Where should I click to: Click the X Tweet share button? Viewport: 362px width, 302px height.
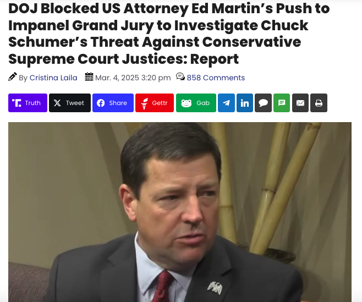70,103
